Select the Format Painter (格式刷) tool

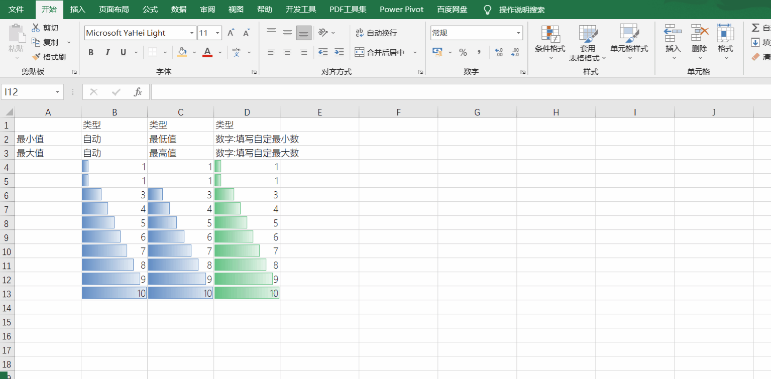tap(36, 57)
